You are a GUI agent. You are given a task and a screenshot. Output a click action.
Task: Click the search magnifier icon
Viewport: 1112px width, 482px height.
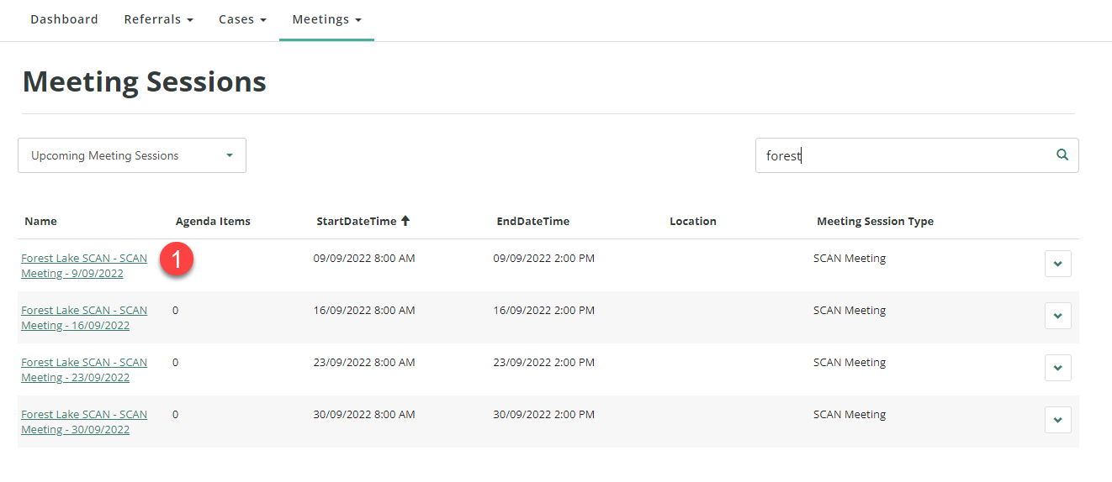(1062, 155)
